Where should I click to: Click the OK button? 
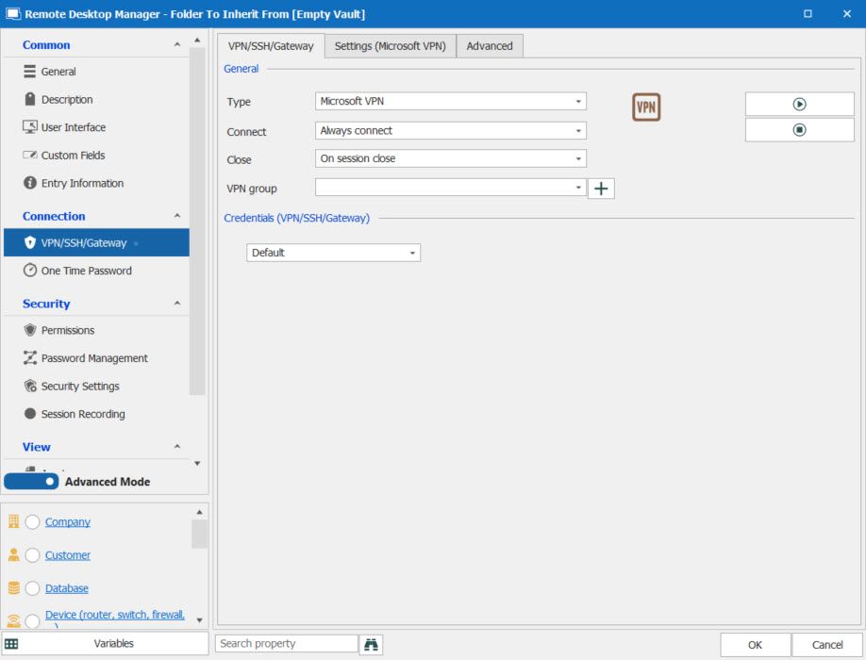755,645
